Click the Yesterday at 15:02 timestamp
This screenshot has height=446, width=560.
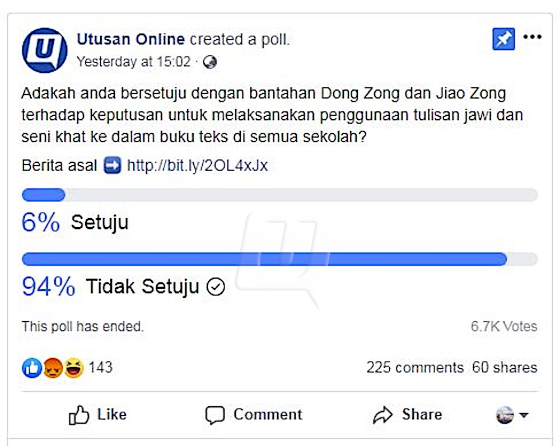tap(133, 62)
